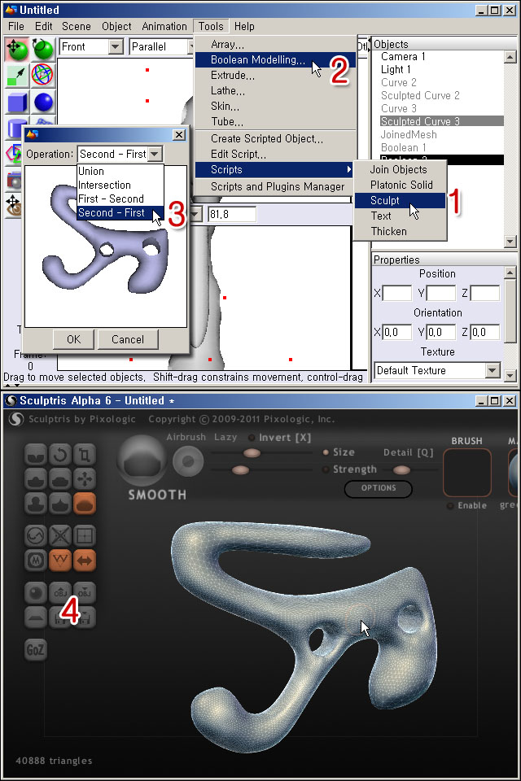This screenshot has height=781, width=521.
Task: Select the Rotate object tool with green sphere
Action: (x=43, y=49)
